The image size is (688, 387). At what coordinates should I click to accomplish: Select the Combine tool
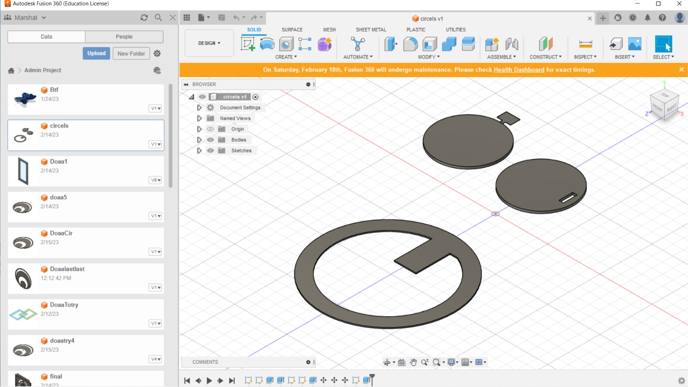click(449, 44)
